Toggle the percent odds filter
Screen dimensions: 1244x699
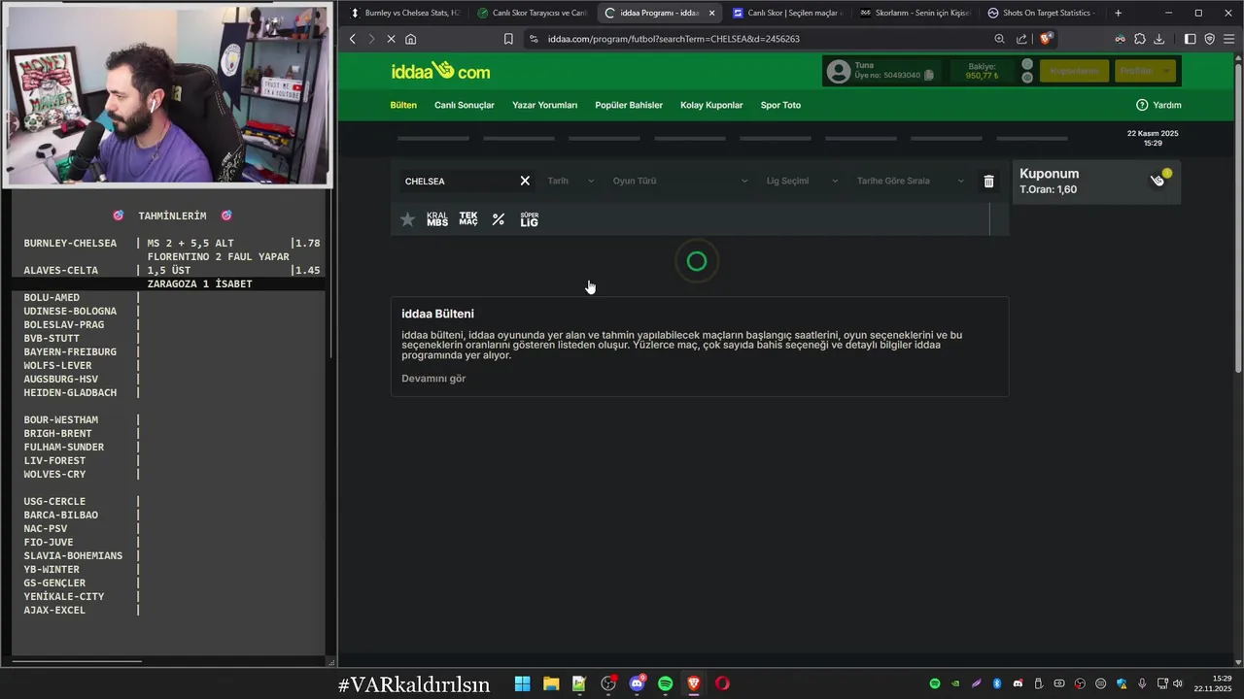[x=499, y=220]
